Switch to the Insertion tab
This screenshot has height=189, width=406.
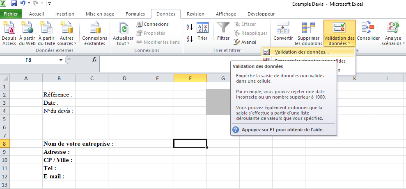point(65,14)
